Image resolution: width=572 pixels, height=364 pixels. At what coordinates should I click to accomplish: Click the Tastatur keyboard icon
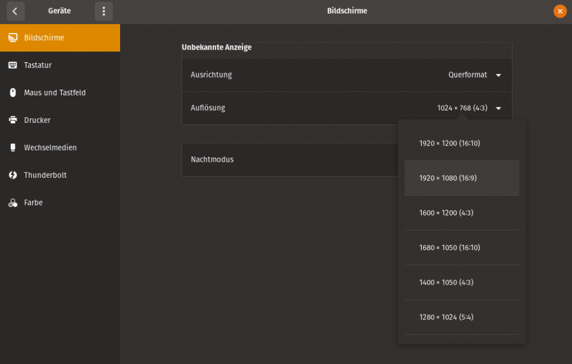coord(13,65)
